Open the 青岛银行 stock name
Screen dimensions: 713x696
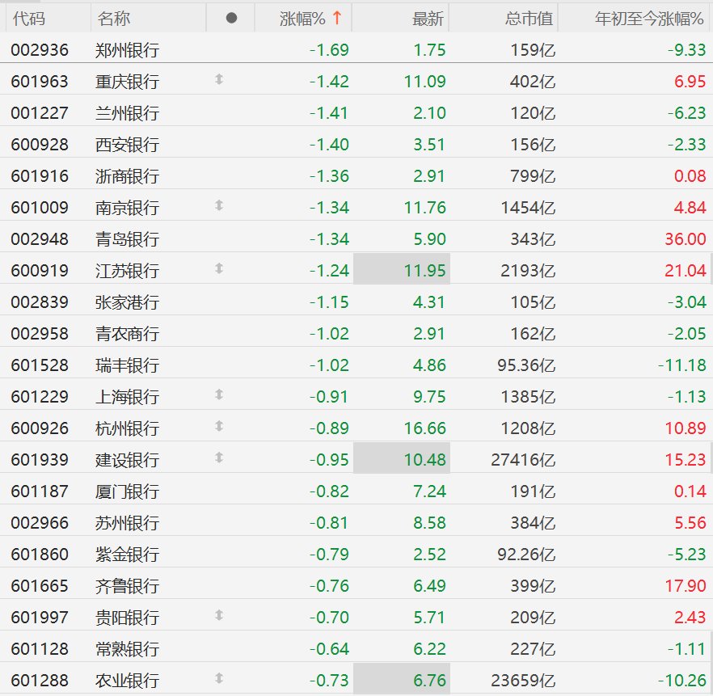pos(128,239)
